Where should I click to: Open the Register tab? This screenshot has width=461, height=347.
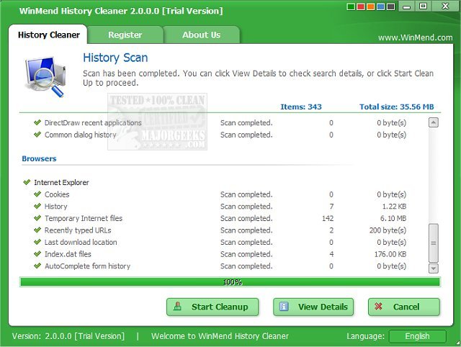(x=125, y=35)
